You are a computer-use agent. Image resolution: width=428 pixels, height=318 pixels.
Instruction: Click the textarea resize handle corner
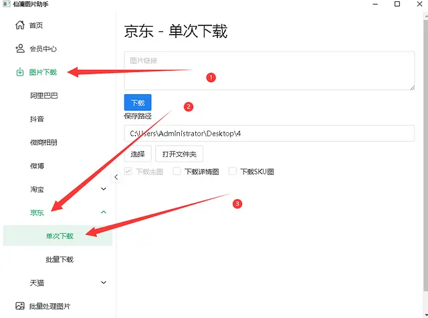point(412,88)
